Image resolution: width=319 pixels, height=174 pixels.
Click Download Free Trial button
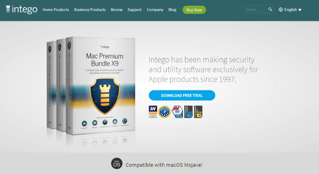click(182, 95)
